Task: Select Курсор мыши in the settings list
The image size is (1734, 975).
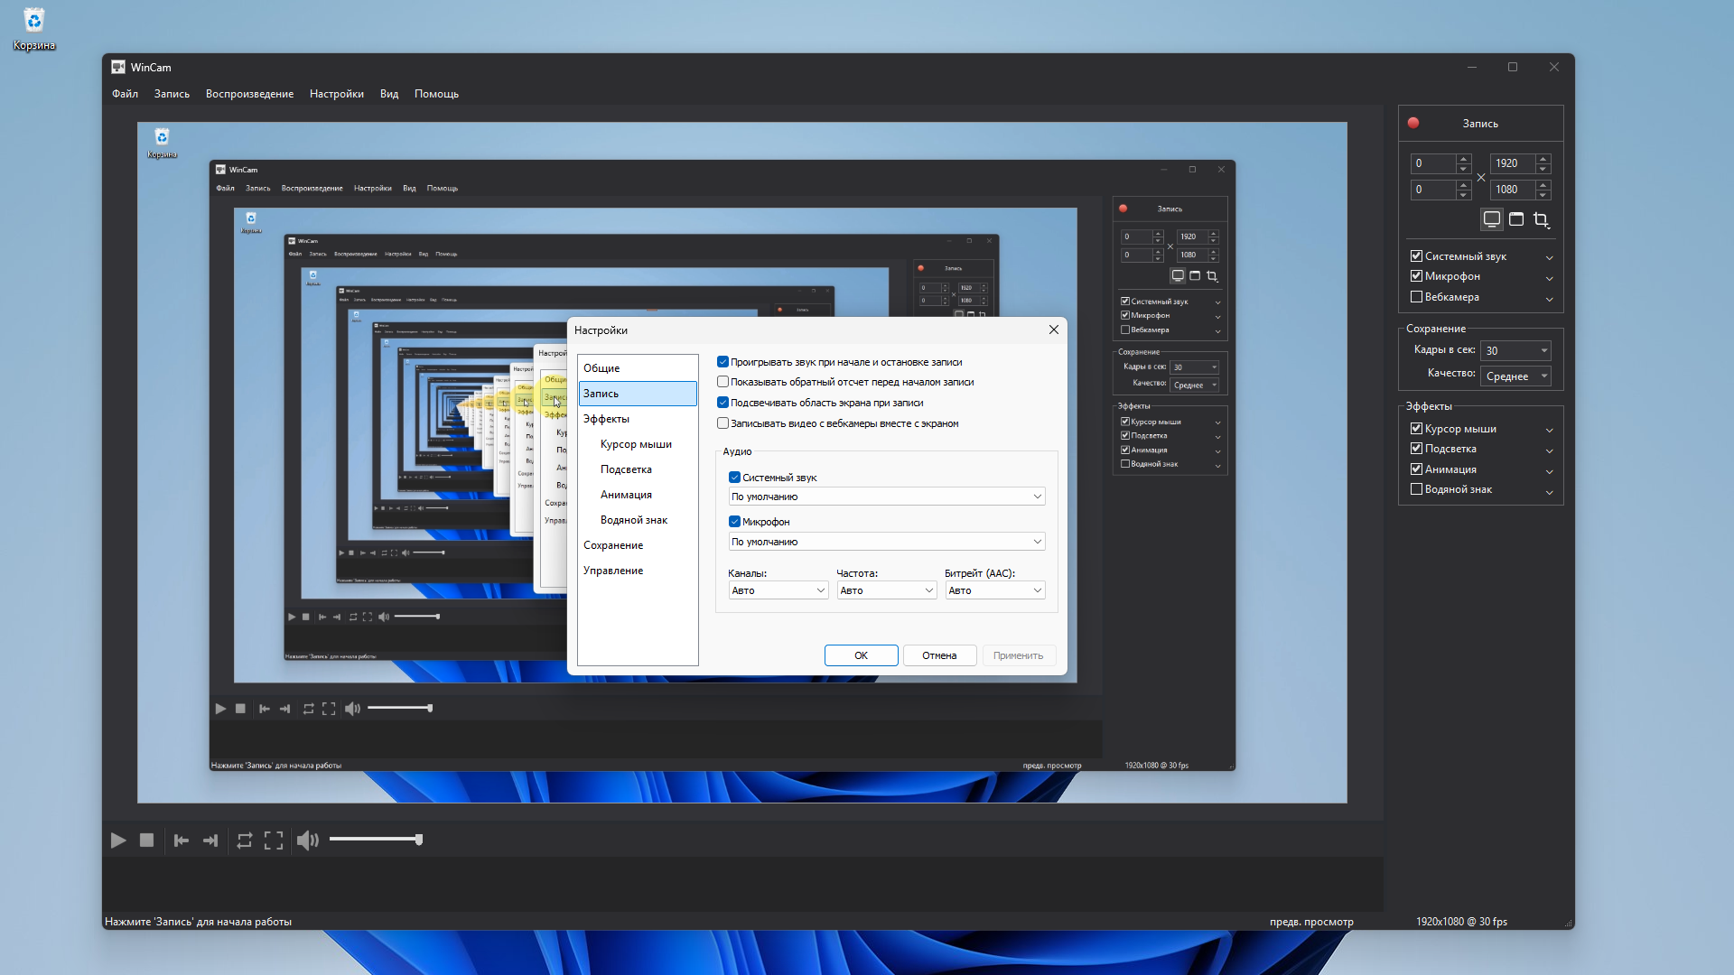Action: click(x=638, y=444)
